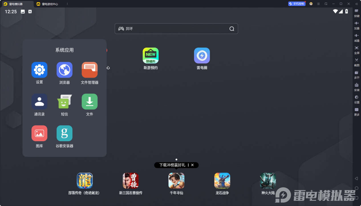Toggle 全屏 fullscreen mode in sidebar
361x206 pixels.
[x=356, y=50]
